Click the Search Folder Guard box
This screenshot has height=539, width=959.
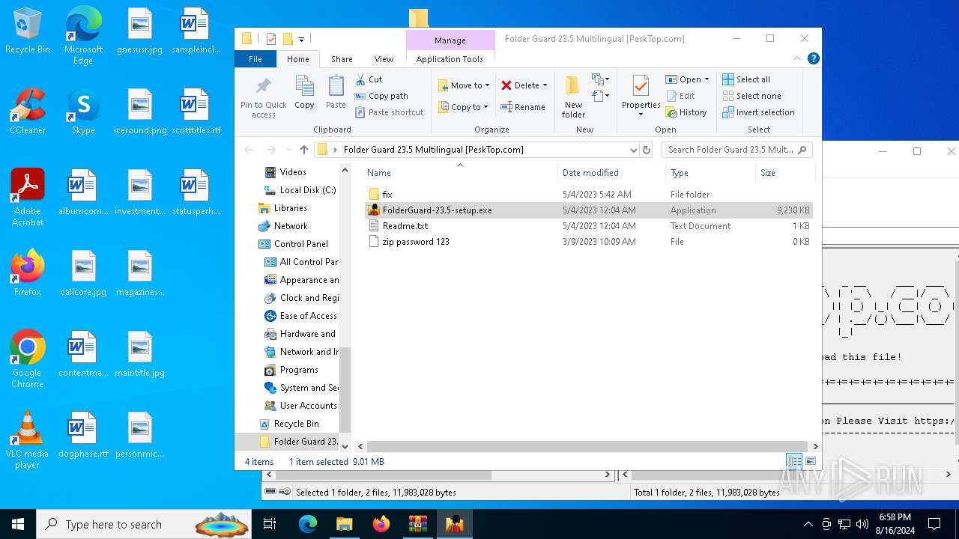click(736, 150)
